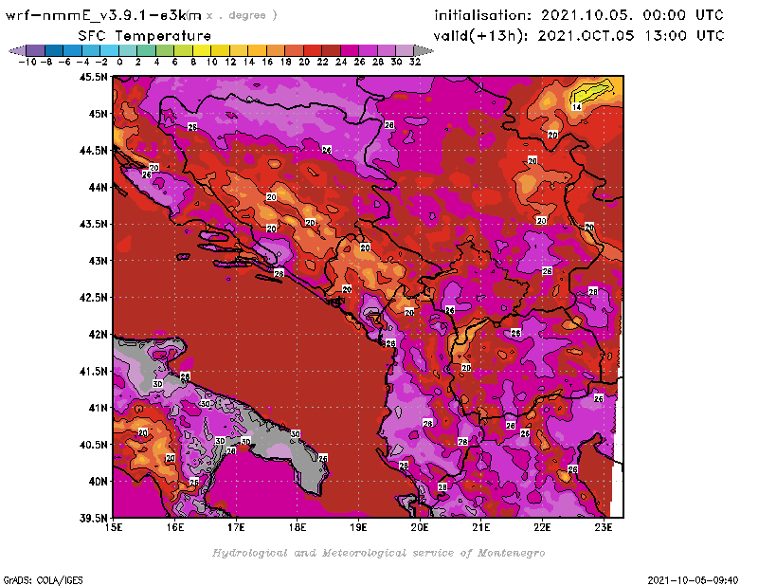Click the magenta legend swatch between 24 and 26
The height and width of the screenshot is (586, 758).
pos(350,50)
